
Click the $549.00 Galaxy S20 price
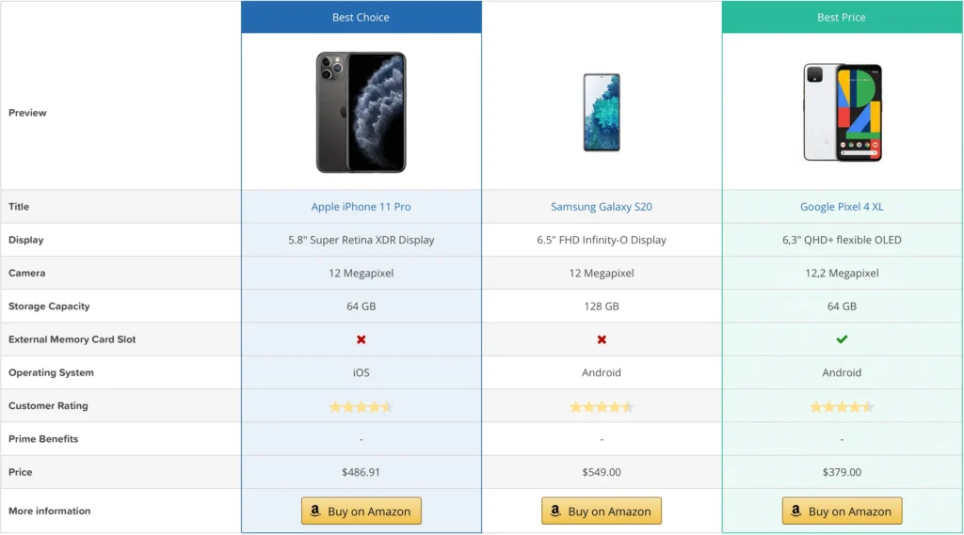pyautogui.click(x=602, y=472)
